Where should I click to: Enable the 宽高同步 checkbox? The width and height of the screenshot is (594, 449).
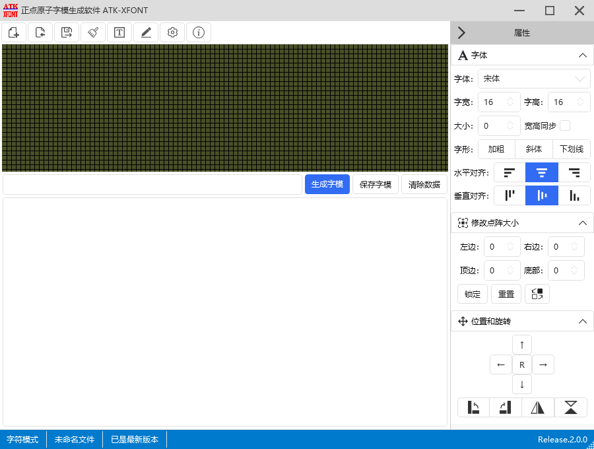point(565,126)
